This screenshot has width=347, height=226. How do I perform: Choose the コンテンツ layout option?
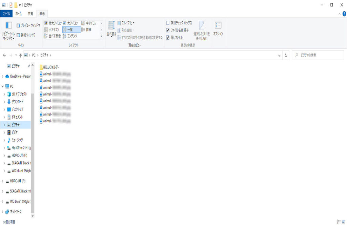[x=70, y=36]
